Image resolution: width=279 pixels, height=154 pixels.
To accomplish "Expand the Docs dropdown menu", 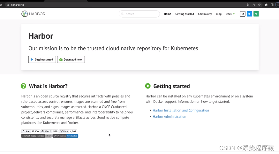I will tap(230, 14).
